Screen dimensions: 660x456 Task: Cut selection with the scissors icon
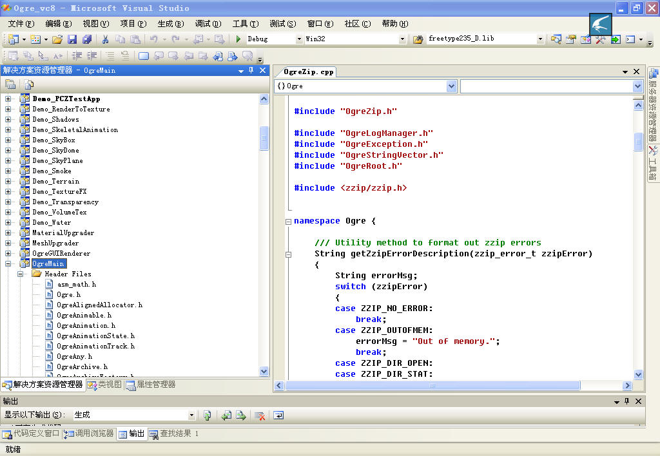click(x=105, y=39)
